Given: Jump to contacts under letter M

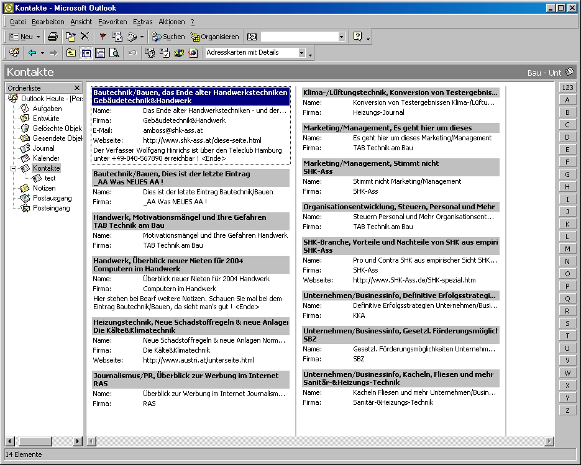Looking at the screenshot, I should [567, 249].
